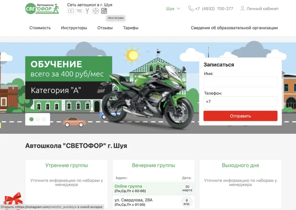Click the chevron next to Шуя
The width and height of the screenshot is (296, 210).
[178, 9]
